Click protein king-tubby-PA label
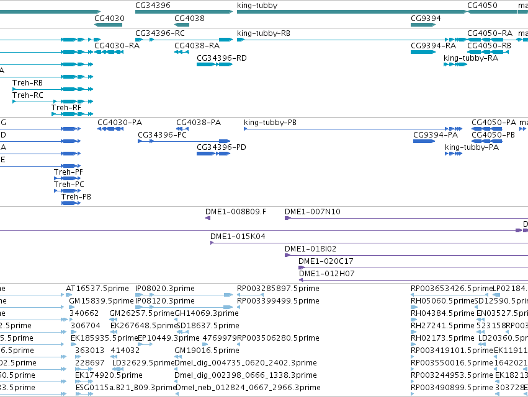528x397 pixels. click(x=472, y=147)
